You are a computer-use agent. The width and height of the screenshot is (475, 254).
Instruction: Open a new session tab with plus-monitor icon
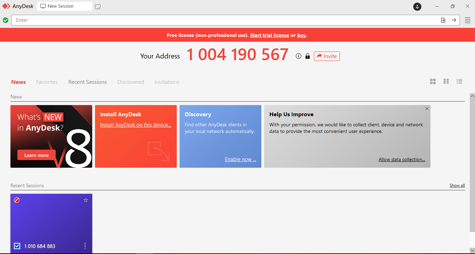pyautogui.click(x=98, y=7)
